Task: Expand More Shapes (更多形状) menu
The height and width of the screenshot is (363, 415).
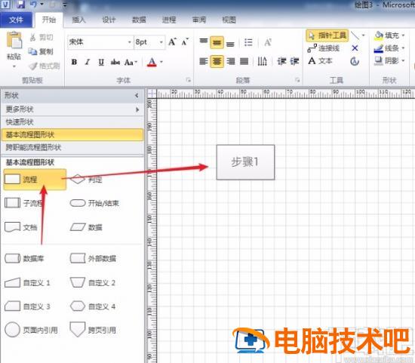Action: point(72,109)
